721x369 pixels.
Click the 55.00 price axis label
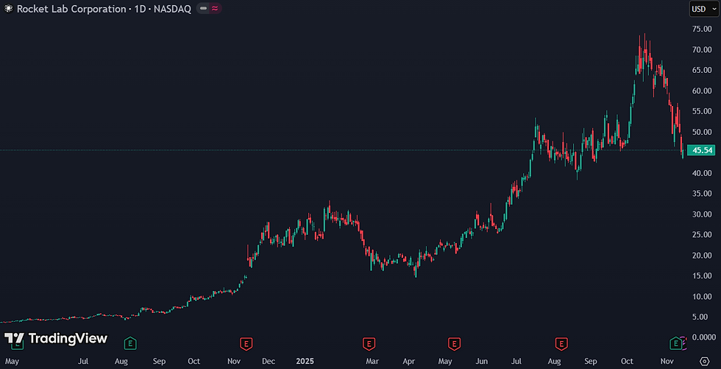[702, 111]
